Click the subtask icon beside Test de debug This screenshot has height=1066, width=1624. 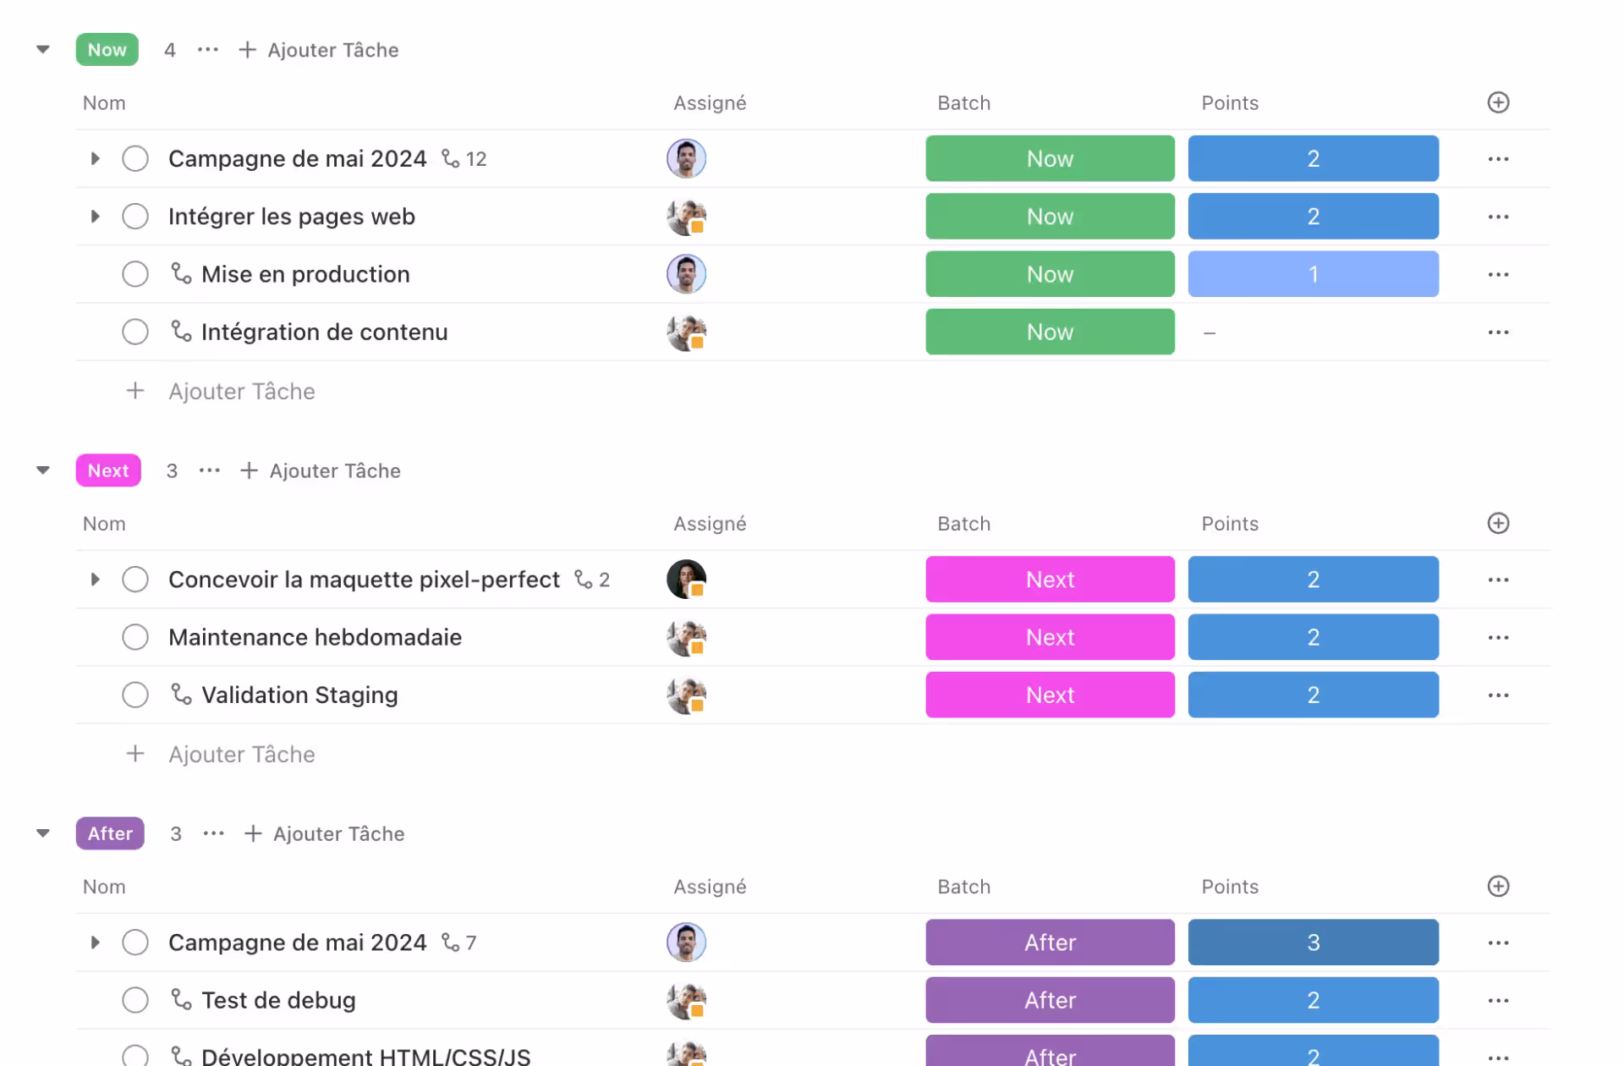181,1000
